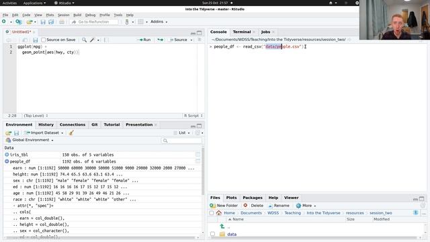View people_df as table grid icon

(x=198, y=161)
